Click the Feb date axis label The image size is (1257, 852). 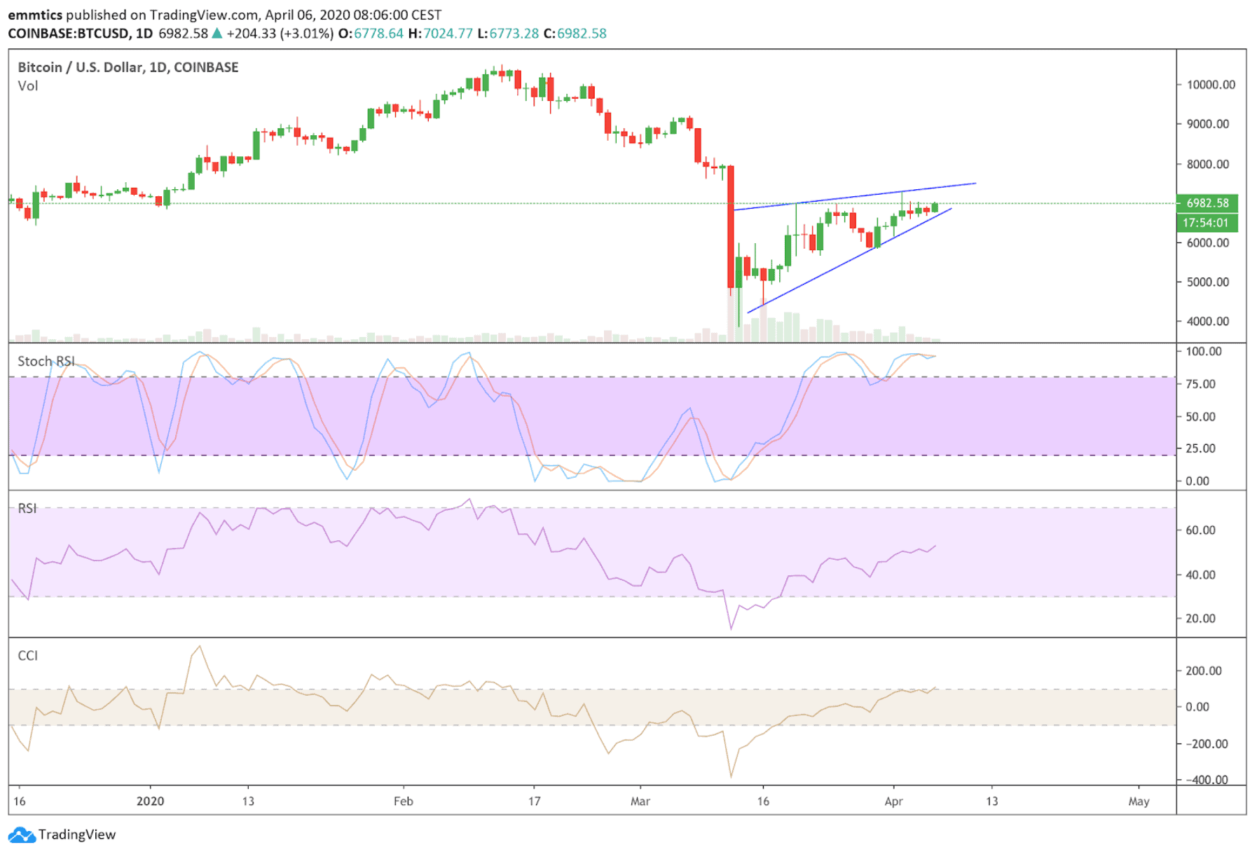pos(404,801)
